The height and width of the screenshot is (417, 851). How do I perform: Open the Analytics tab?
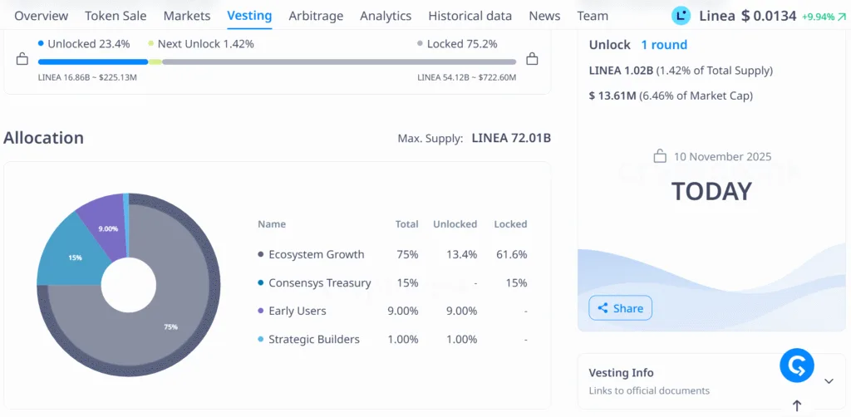coord(386,16)
